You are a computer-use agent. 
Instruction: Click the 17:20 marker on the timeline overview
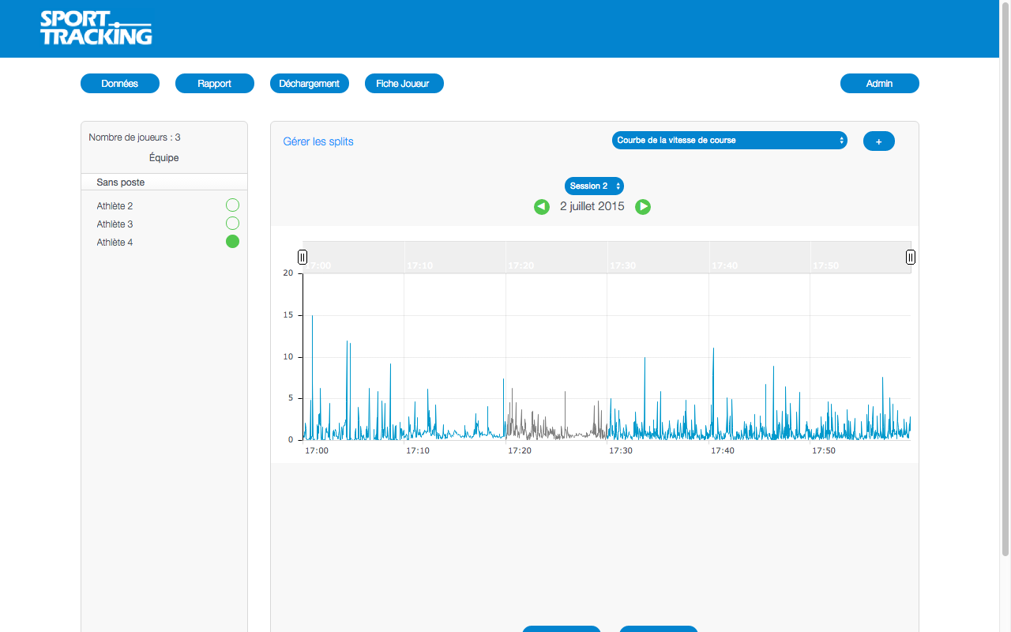(x=521, y=265)
